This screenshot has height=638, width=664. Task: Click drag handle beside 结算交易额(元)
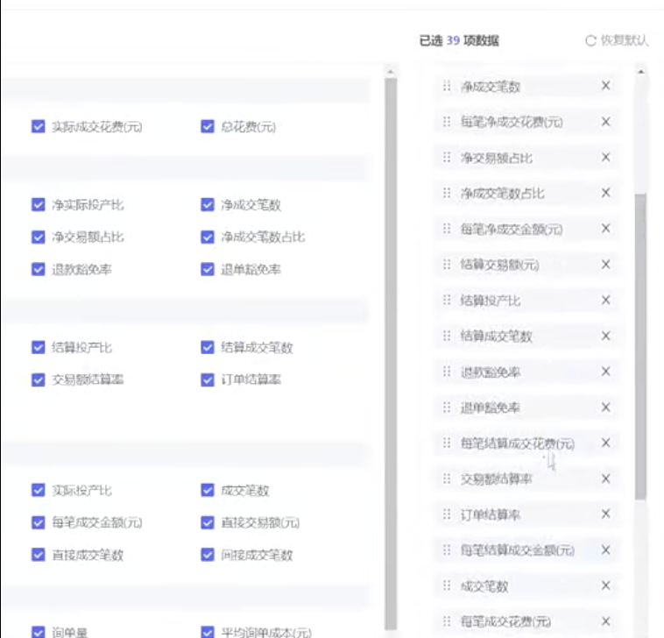pos(447,265)
